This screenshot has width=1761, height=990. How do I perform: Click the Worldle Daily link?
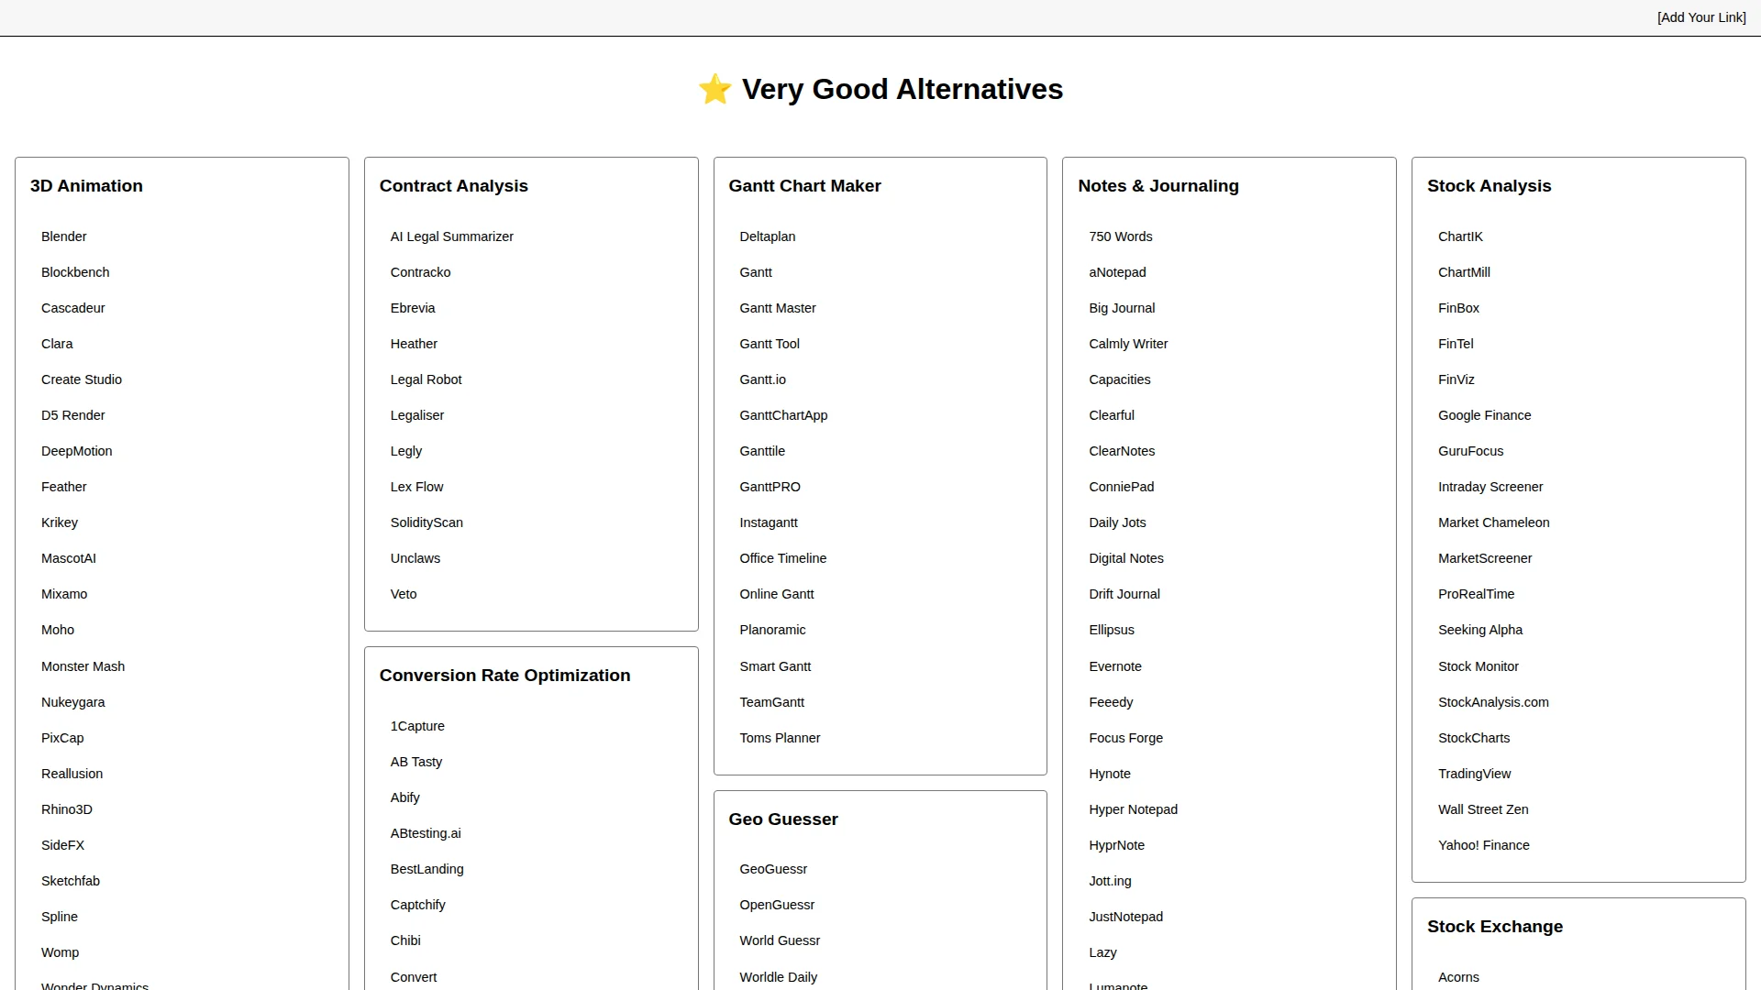(x=778, y=977)
